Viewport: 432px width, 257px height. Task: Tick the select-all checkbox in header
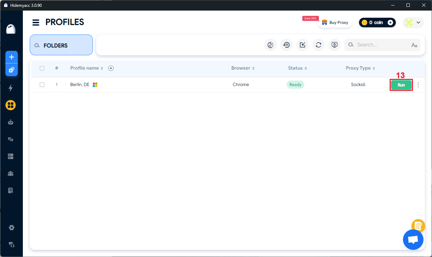(x=42, y=68)
